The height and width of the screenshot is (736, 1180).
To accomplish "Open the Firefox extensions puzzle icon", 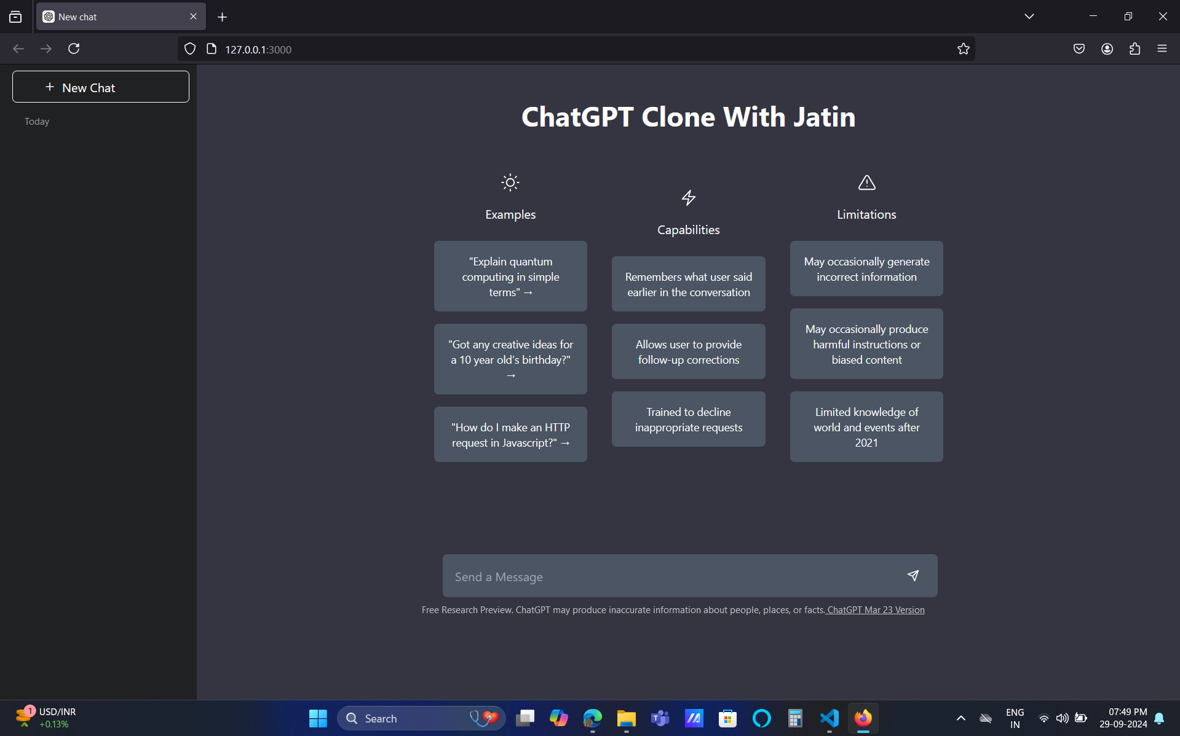I will pos(1134,49).
